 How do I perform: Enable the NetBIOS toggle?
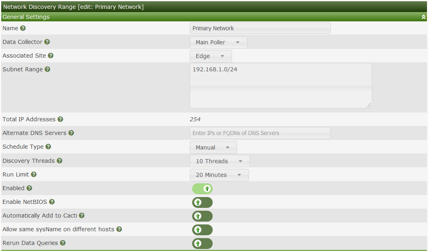coord(202,202)
